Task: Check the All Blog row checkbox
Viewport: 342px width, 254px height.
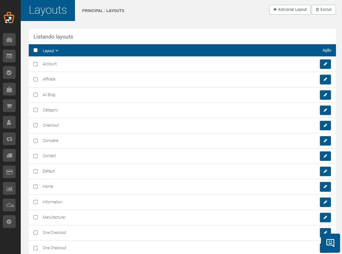Action: pos(35,95)
